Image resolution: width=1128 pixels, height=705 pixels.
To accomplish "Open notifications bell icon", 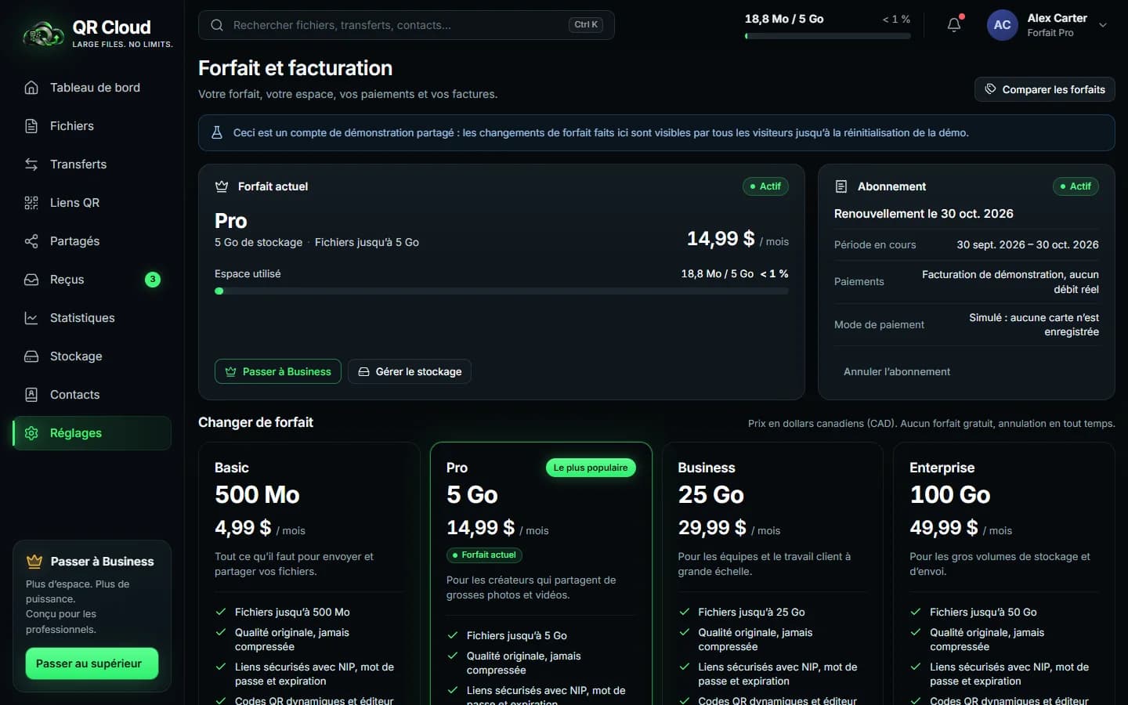I will 954,25.
